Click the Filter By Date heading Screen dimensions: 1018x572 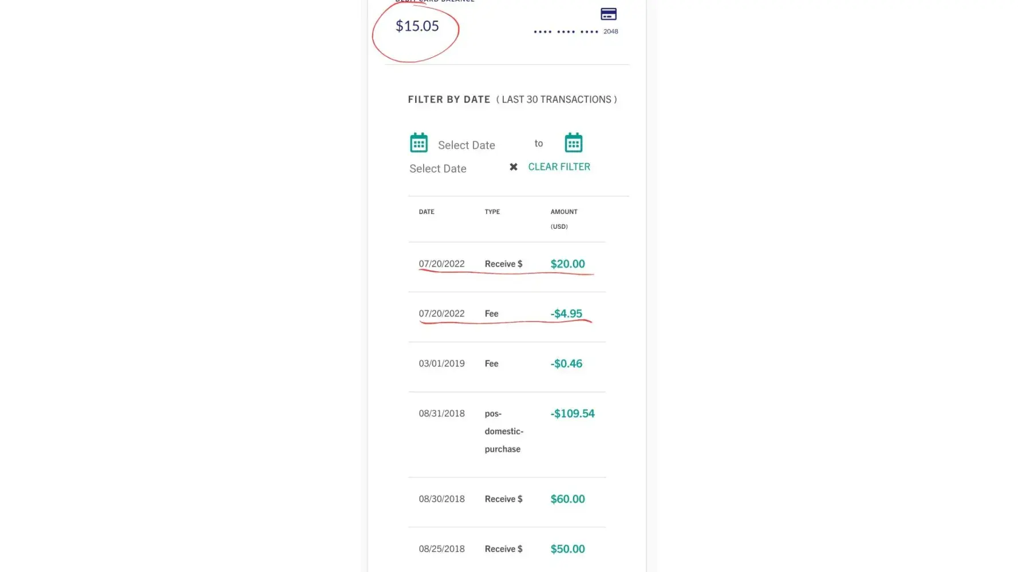(449, 100)
